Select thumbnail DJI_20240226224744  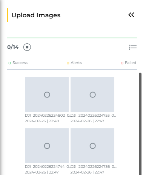click(x=47, y=146)
